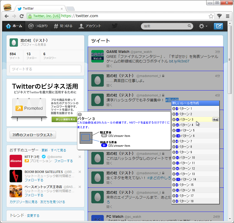This screenshot has width=234, height=223.
Task: Select パターン 14 in the rule list
Action: (x=195, y=179)
